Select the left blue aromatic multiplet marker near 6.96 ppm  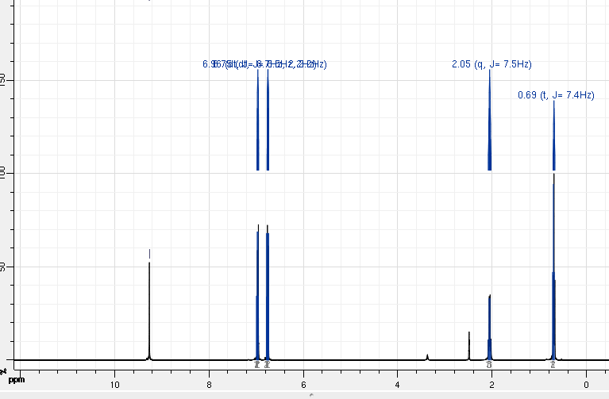[258, 121]
